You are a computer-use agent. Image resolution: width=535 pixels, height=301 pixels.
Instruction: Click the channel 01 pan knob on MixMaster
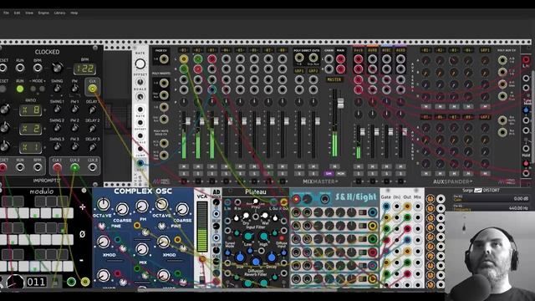(x=184, y=102)
